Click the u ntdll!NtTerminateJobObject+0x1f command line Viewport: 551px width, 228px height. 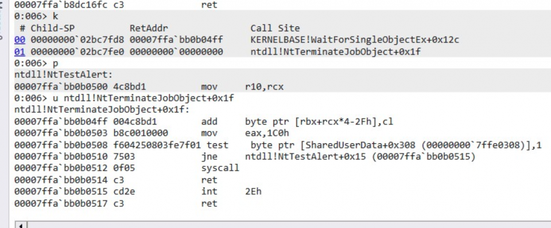coord(124,98)
